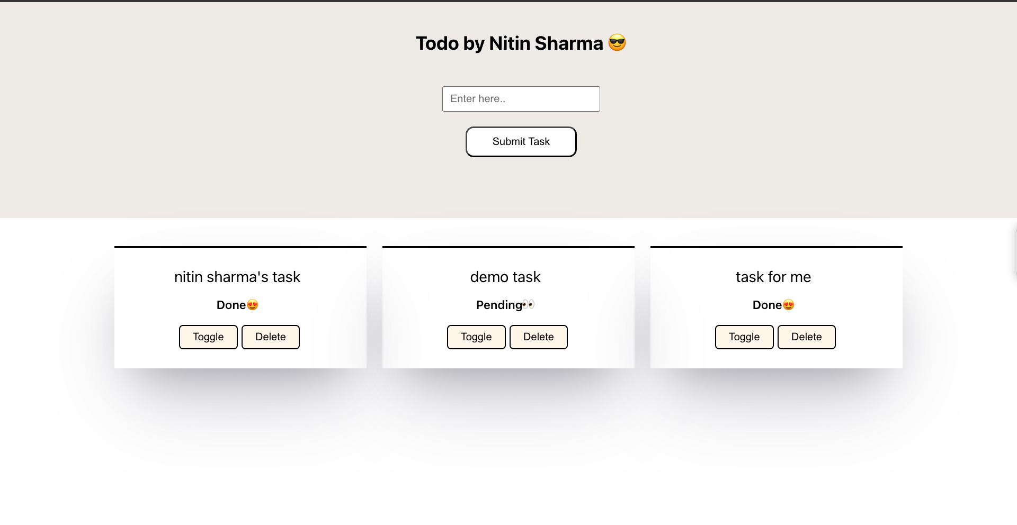Click the task for me heading
1017x525 pixels.
(773, 276)
